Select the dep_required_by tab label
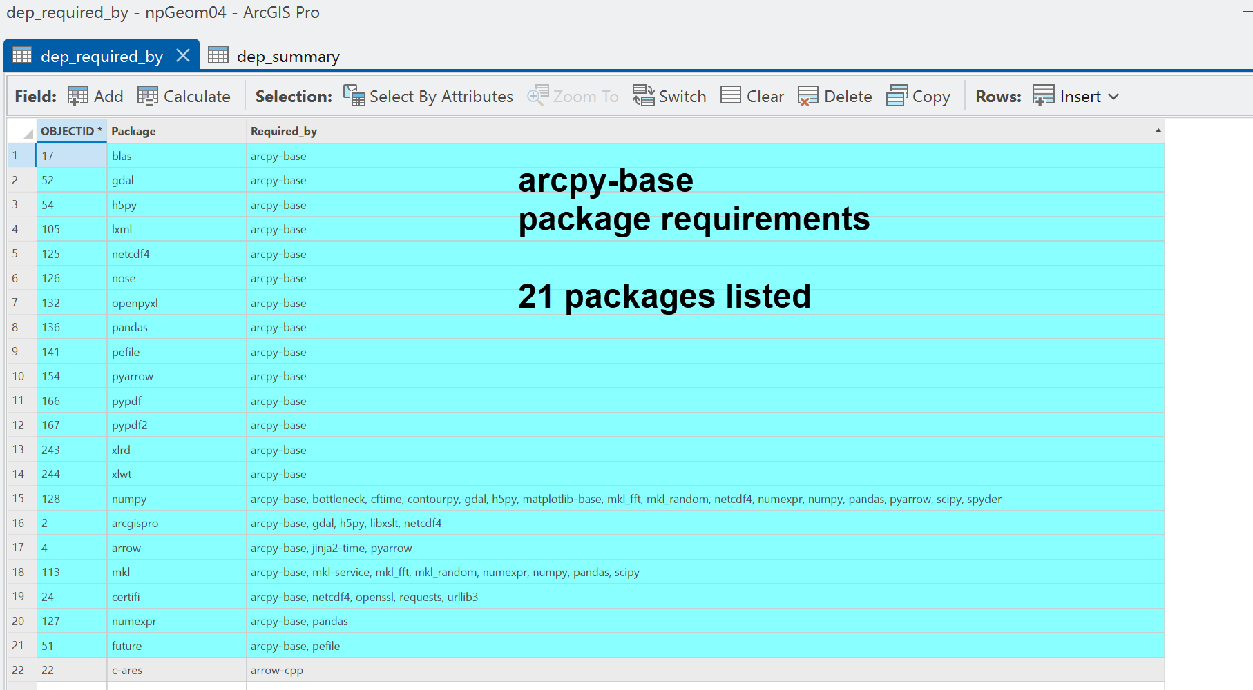The width and height of the screenshot is (1253, 690). 102,57
